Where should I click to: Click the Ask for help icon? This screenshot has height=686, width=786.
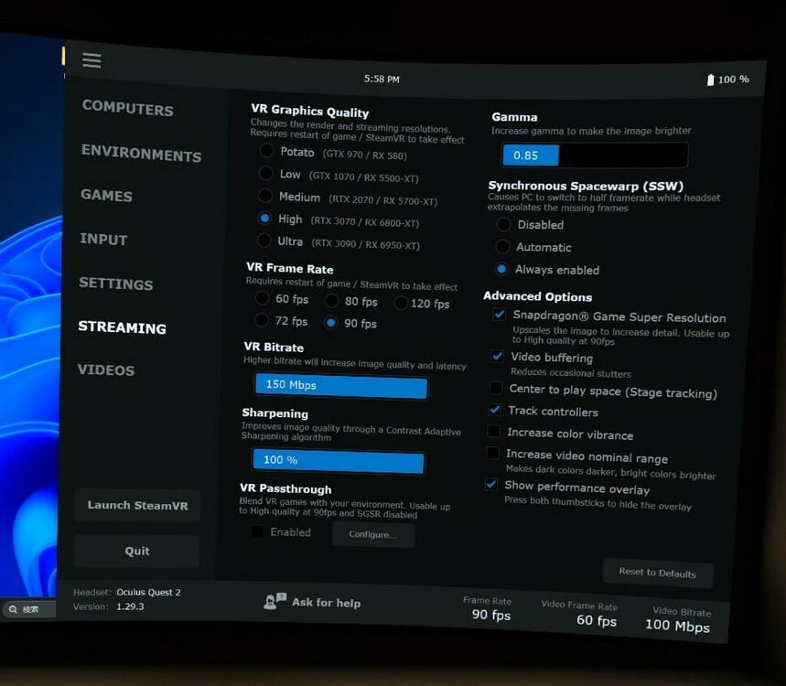273,602
